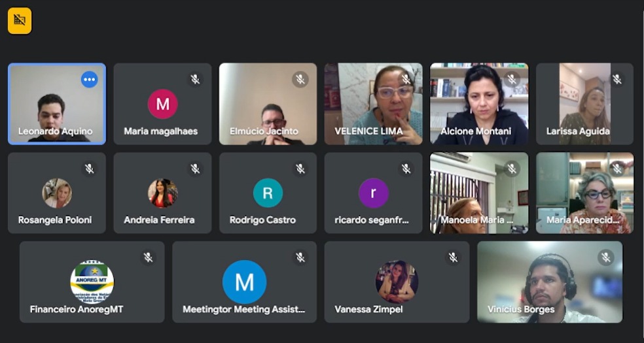Click AnoregMT logo avatar
The image size is (644, 343).
click(x=92, y=282)
